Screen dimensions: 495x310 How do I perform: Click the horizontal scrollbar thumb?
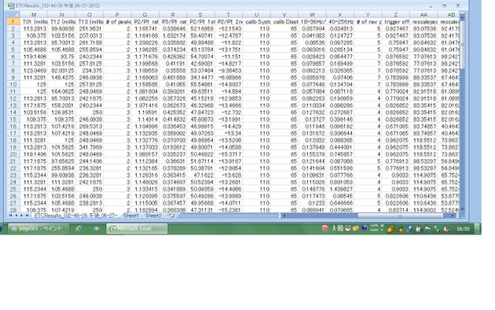pyautogui.click(x=400, y=216)
